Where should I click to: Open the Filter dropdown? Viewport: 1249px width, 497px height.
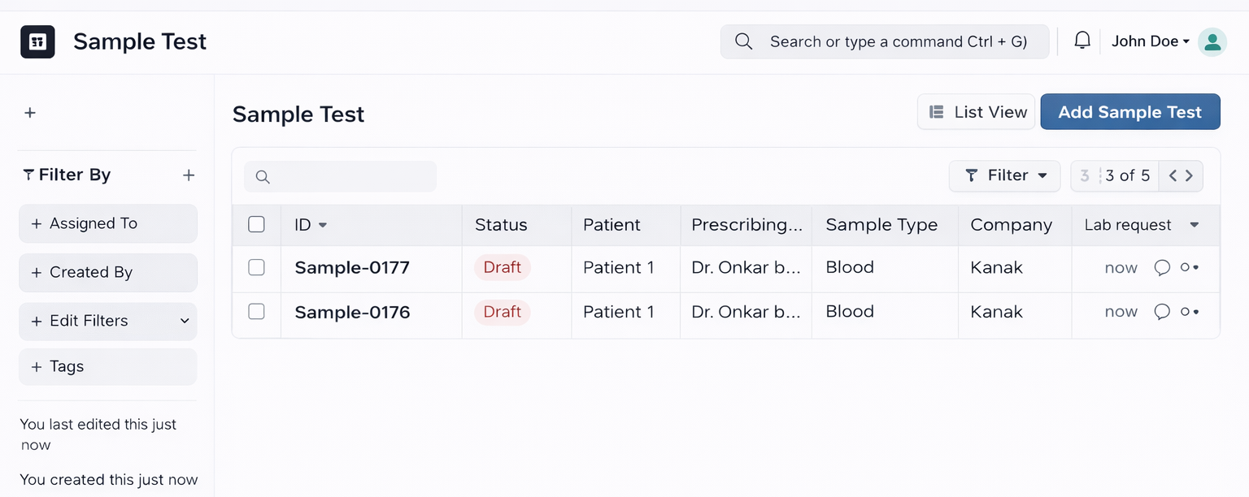(x=1005, y=175)
